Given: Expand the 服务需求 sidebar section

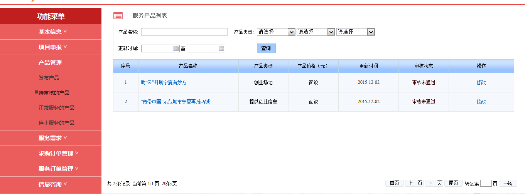Looking at the screenshot, I should coord(52,138).
